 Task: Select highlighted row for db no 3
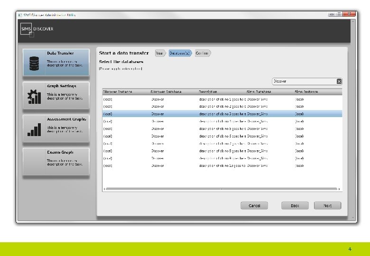pyautogui.click(x=222, y=114)
